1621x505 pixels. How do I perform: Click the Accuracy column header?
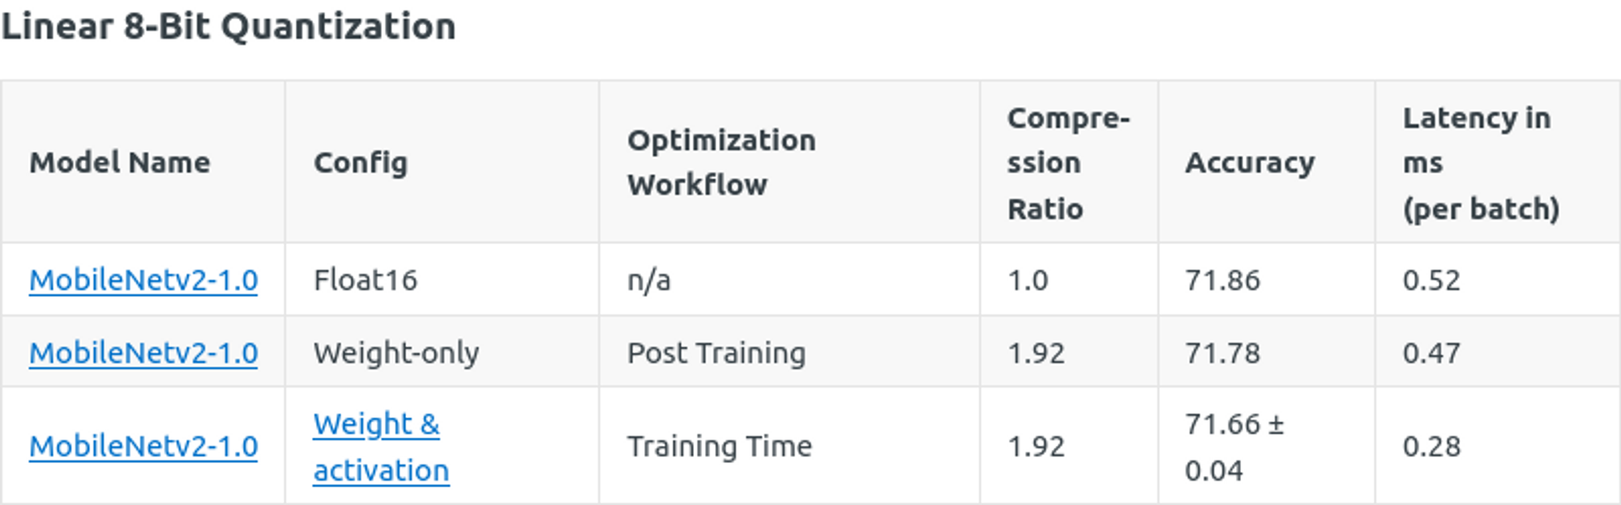[1250, 163]
